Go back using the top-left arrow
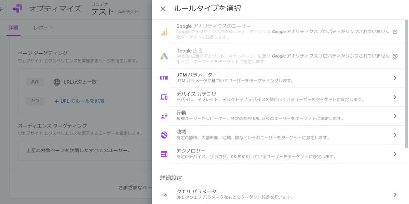The height and width of the screenshot is (204, 409). pos(1,9)
